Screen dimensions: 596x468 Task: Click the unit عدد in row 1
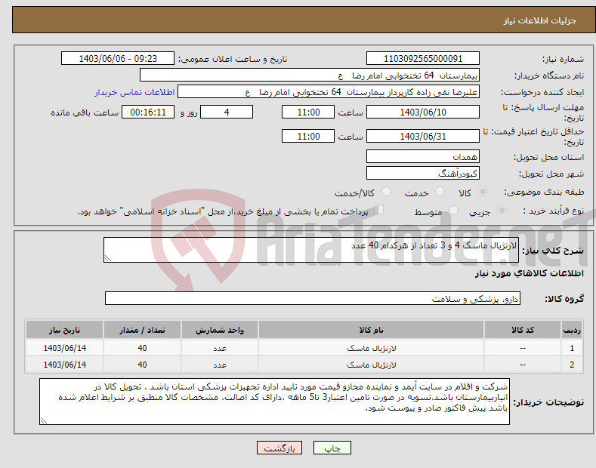pyautogui.click(x=220, y=348)
